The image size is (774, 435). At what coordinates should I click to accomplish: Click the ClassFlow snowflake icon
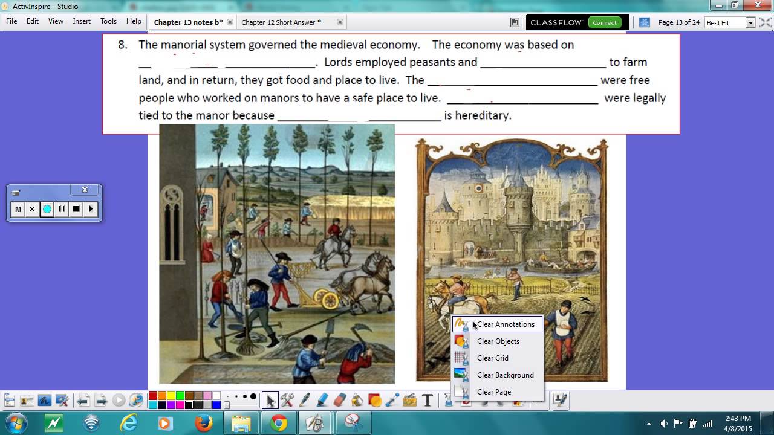[x=645, y=22]
